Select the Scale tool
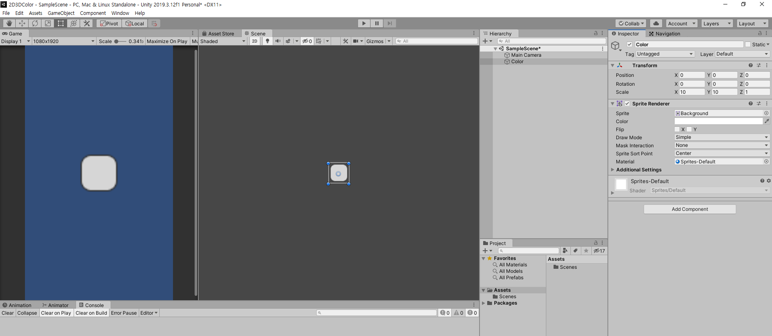772x336 pixels. click(x=47, y=23)
